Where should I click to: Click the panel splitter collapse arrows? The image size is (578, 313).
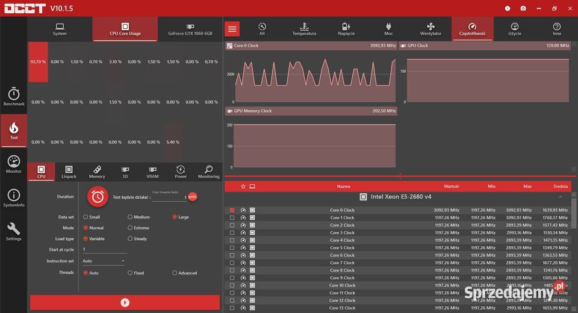400,177
